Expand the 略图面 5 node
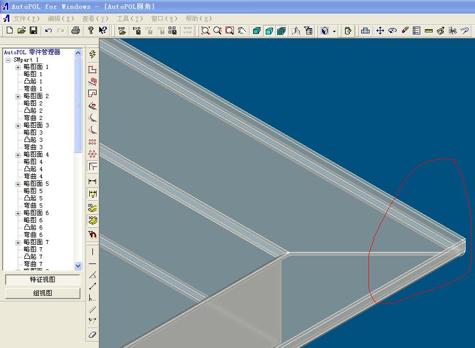 pyautogui.click(x=18, y=184)
